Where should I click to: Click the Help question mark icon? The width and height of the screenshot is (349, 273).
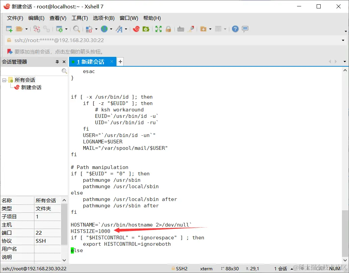click(x=235, y=29)
